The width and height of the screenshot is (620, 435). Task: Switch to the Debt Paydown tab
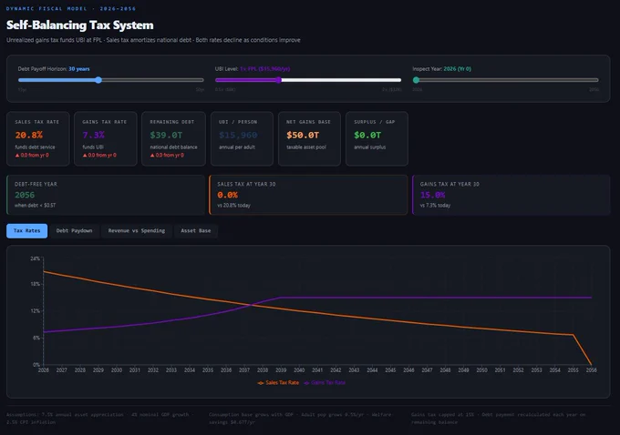(74, 231)
